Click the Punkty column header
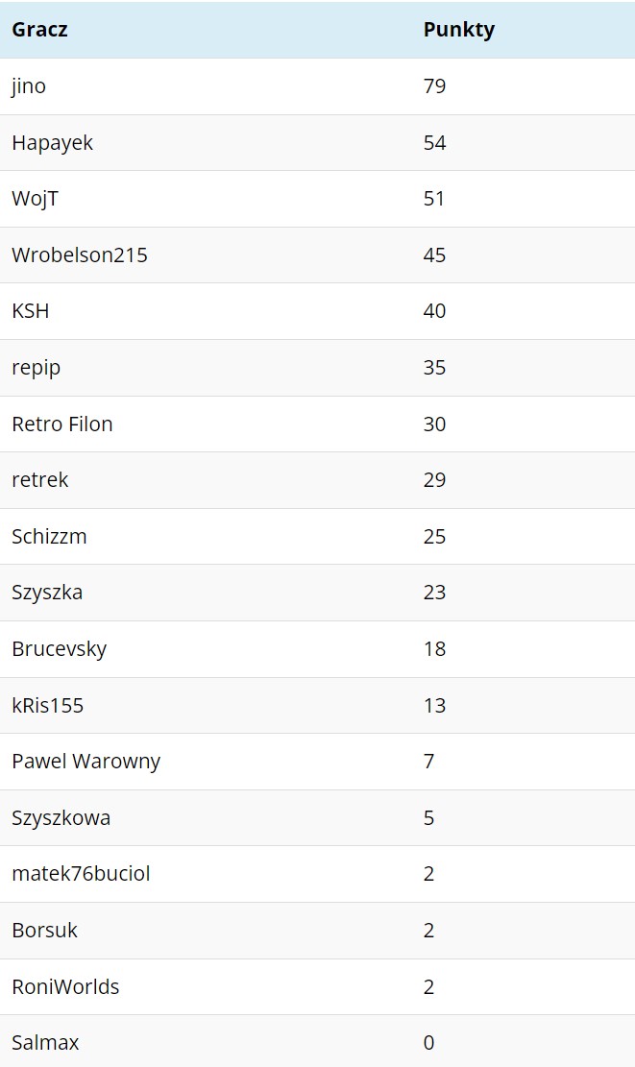635x1067 pixels. click(x=459, y=30)
